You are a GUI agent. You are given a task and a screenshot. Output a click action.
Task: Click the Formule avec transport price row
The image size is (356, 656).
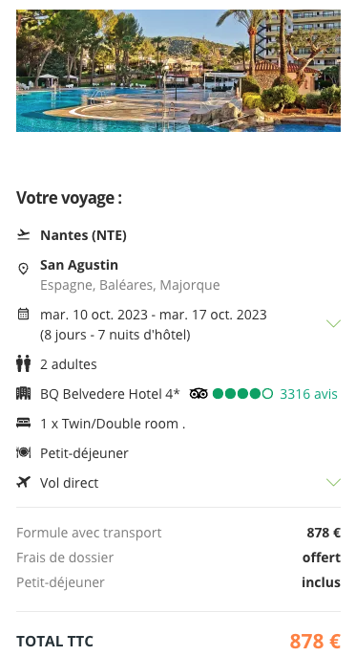tap(178, 533)
